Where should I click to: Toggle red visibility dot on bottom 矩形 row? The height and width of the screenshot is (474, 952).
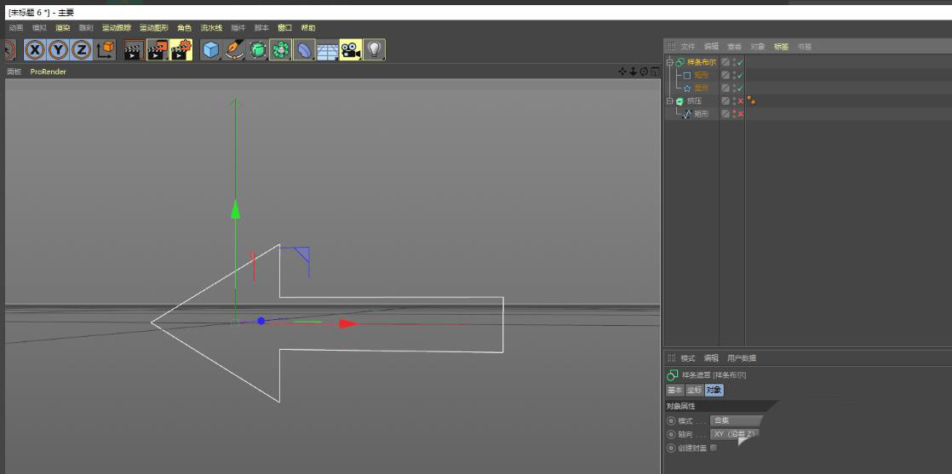click(734, 113)
